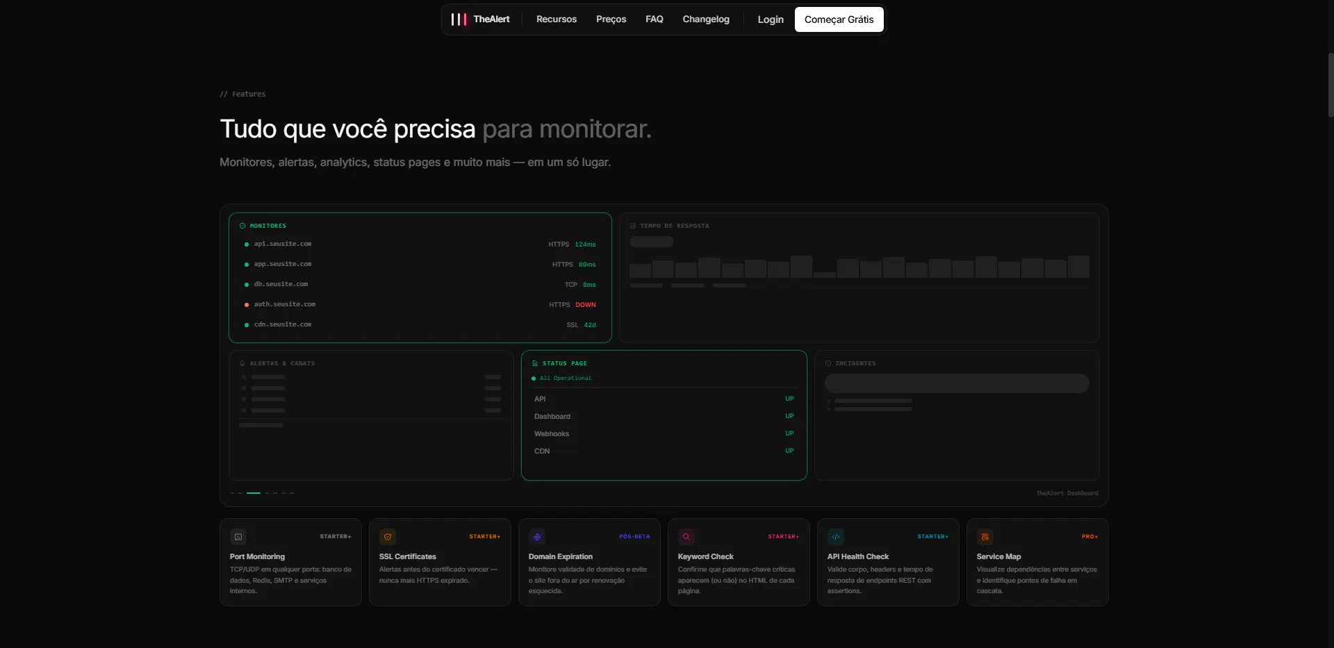Open the Service Map feature card title
1334x648 pixels.
(999, 557)
